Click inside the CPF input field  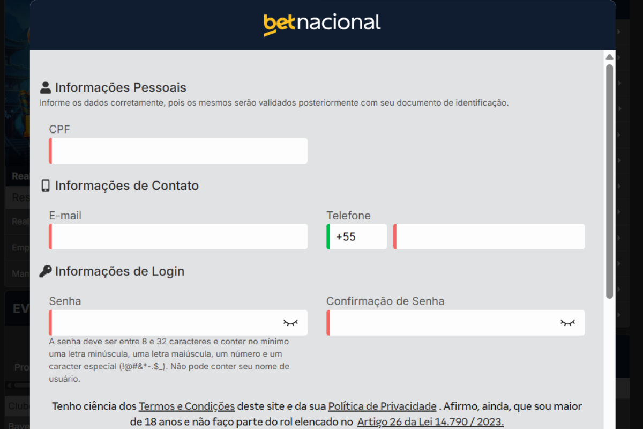pos(178,151)
